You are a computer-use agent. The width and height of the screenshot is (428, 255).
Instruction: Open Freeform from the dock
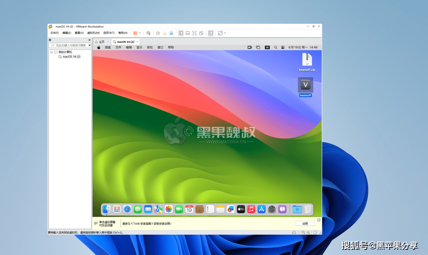point(231,209)
